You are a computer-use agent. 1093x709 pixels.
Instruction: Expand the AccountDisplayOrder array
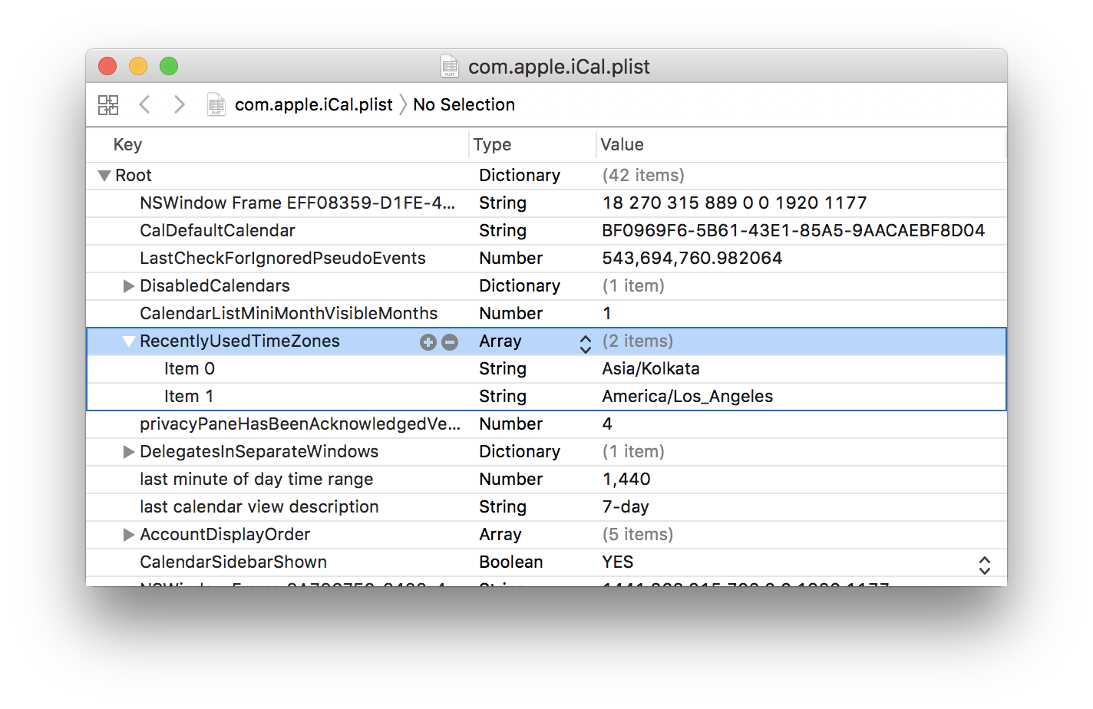(129, 535)
